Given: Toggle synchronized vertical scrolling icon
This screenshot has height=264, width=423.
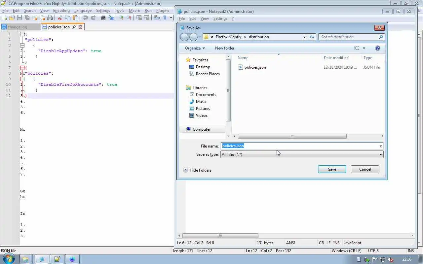Looking at the screenshot, I should 139,18.
